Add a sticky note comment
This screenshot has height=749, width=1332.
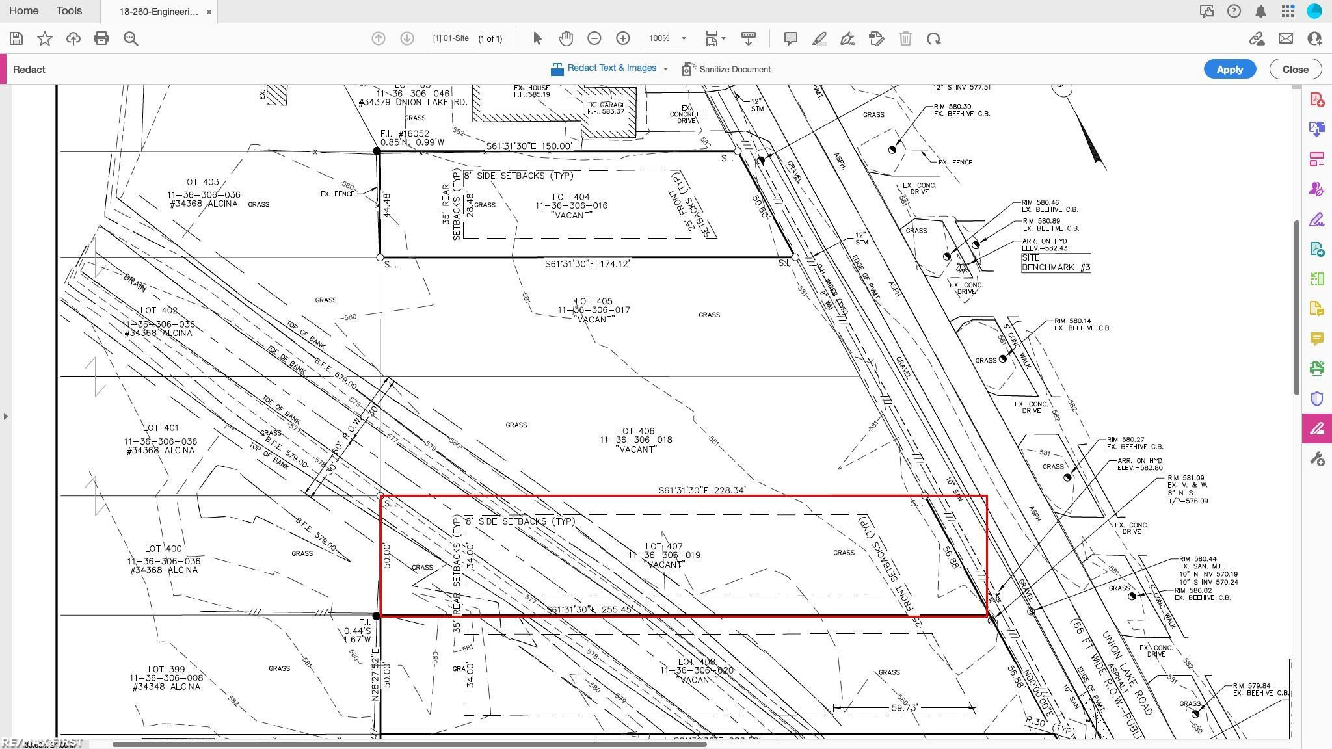pos(790,38)
